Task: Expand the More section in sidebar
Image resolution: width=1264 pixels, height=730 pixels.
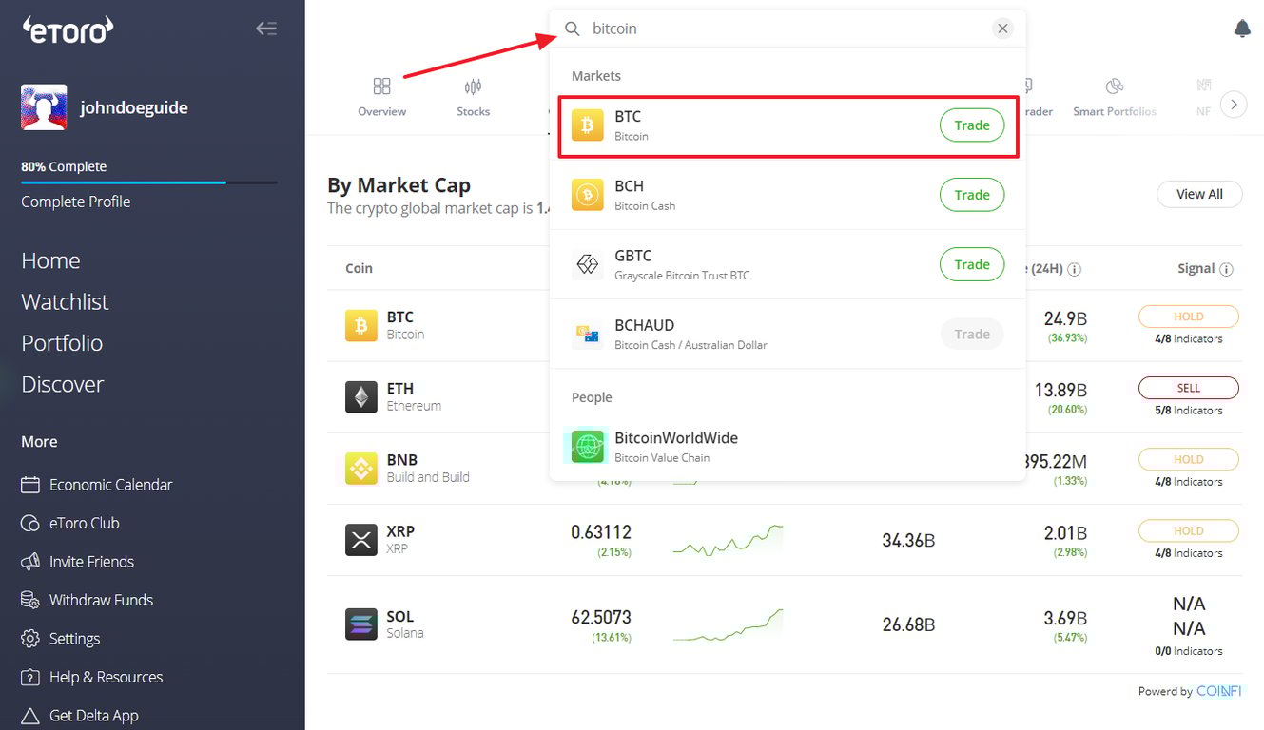Action: pos(38,441)
